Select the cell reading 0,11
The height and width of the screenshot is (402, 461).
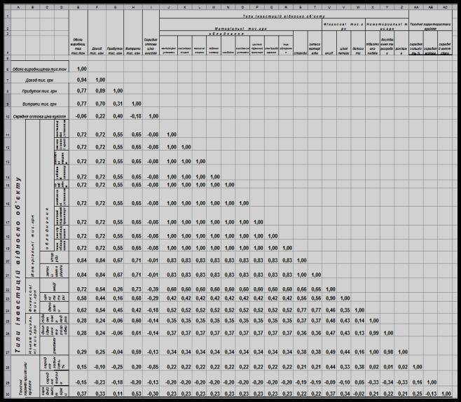[115, 391]
